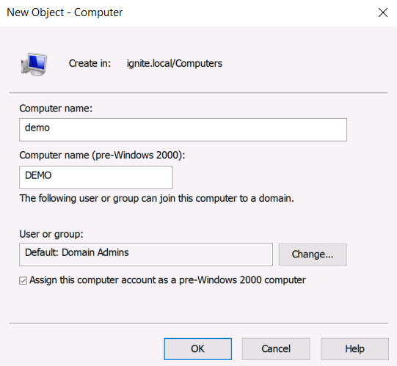Click the 'Assign this computer account' checkbox label
The width and height of the screenshot is (397, 366).
click(x=167, y=280)
